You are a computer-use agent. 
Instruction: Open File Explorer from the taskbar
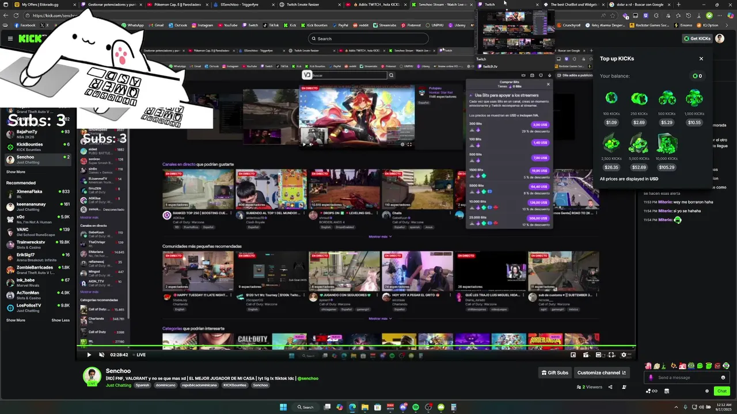point(364,407)
